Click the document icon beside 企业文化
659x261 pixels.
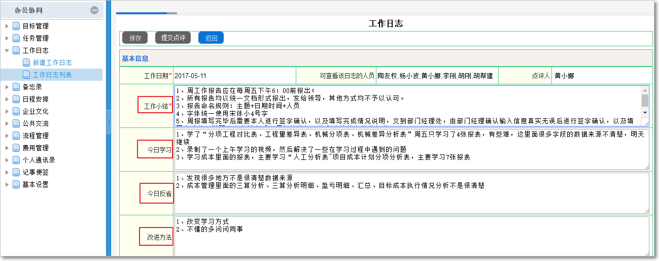tap(16, 111)
